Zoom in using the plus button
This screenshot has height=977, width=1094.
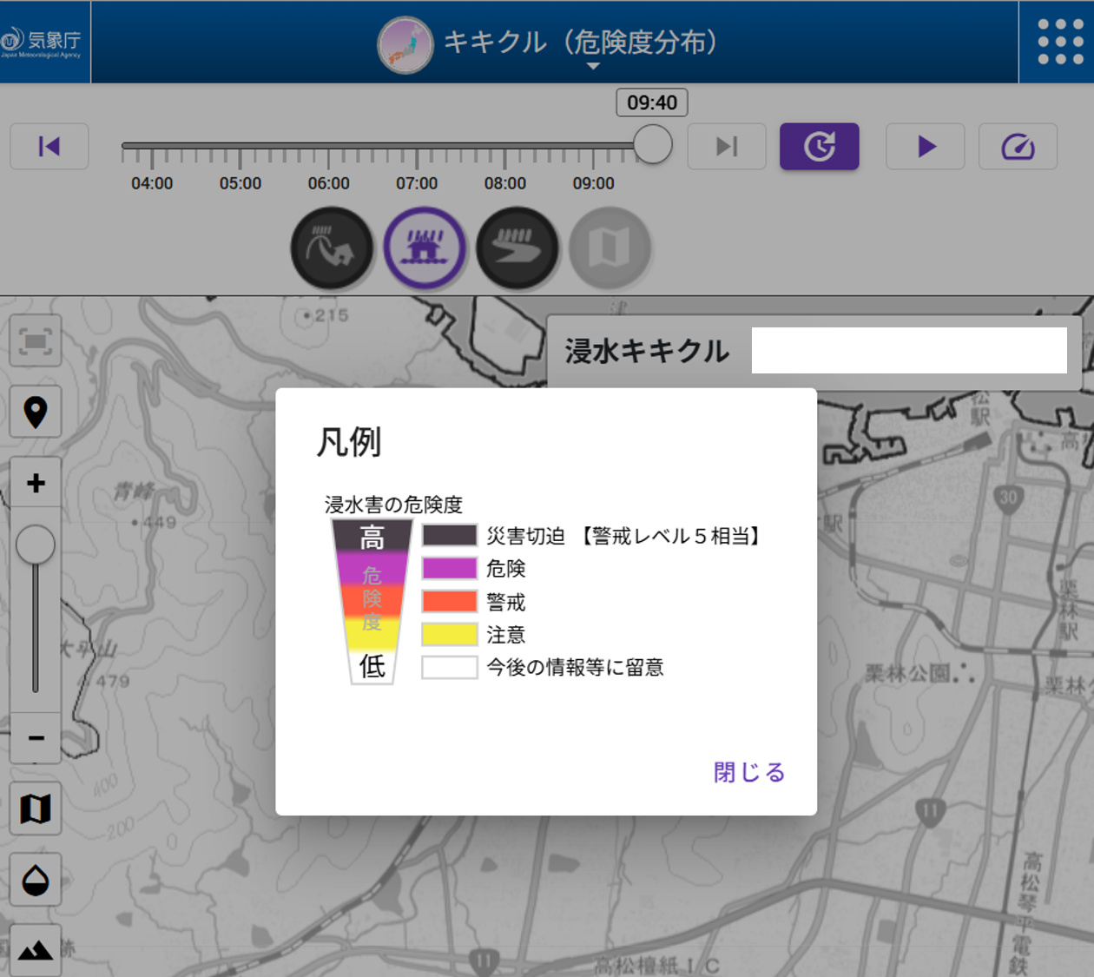(36, 481)
